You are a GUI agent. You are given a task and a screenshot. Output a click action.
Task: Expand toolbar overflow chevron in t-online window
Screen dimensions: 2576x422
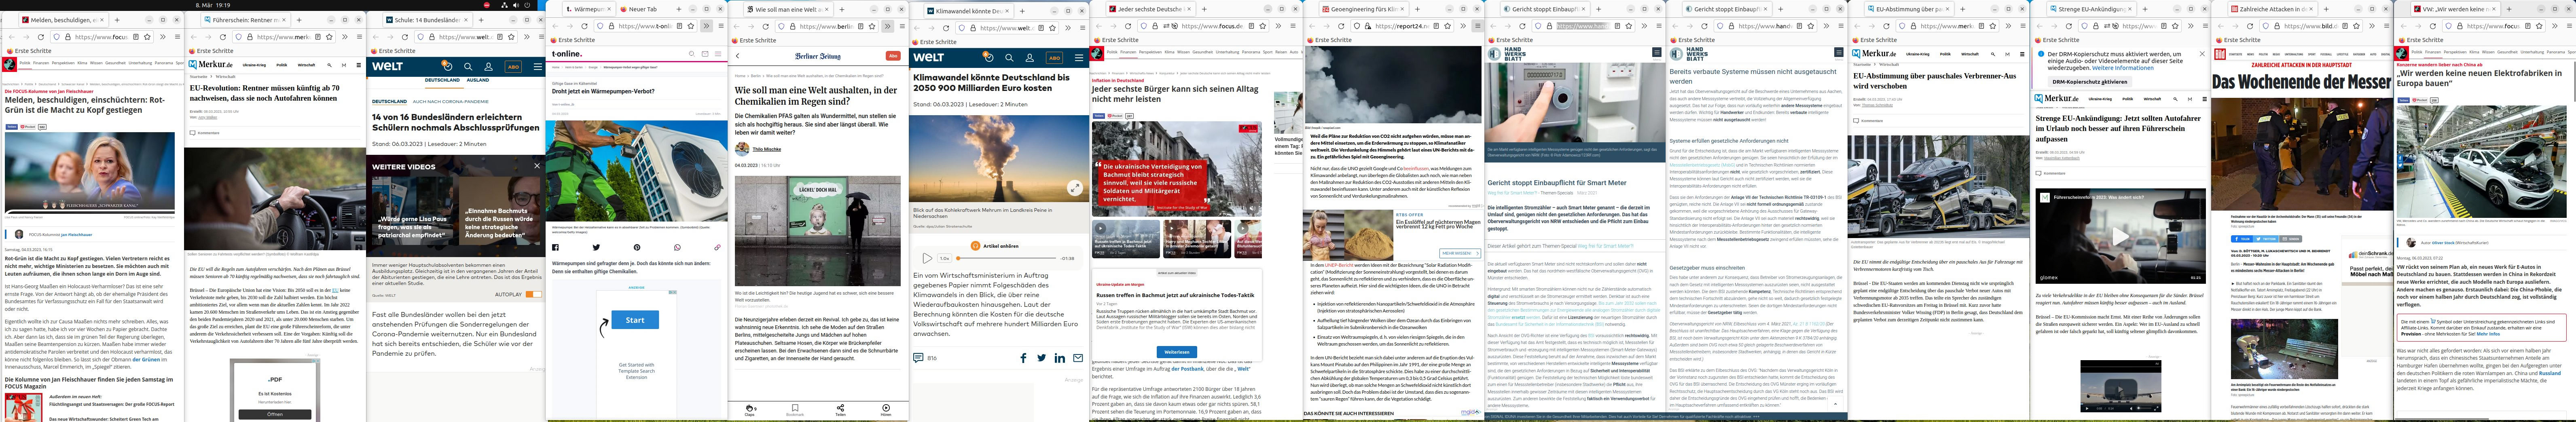pos(706,26)
